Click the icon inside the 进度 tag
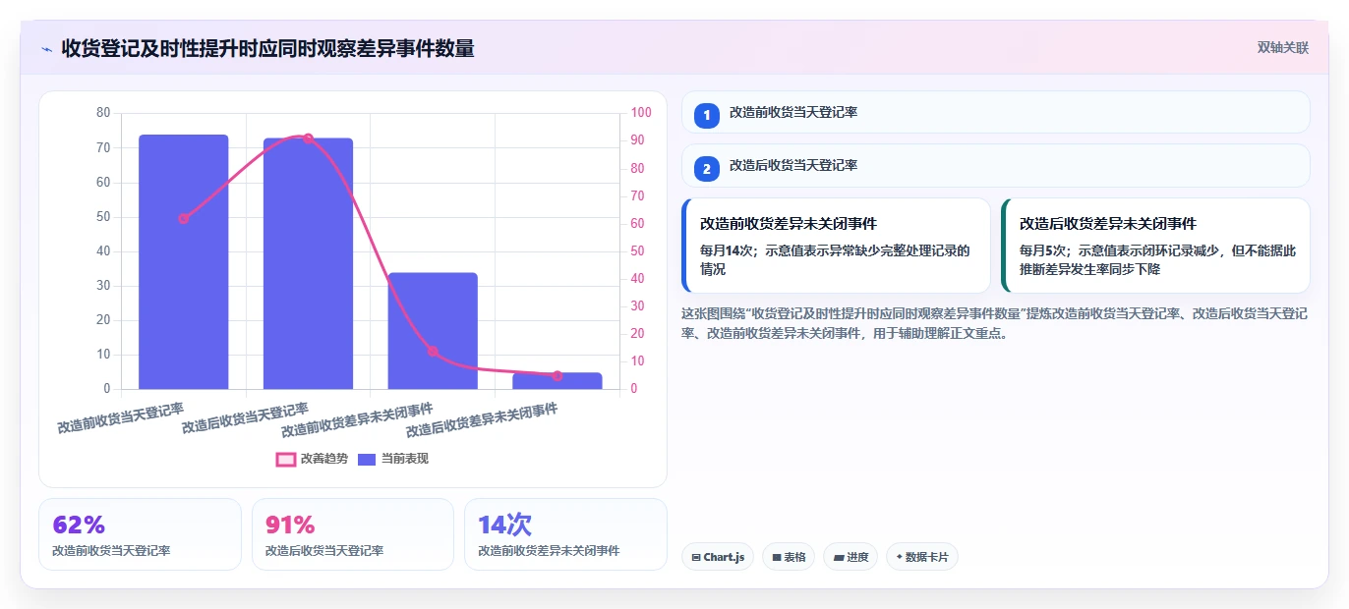The width and height of the screenshot is (1349, 609). tap(838, 557)
